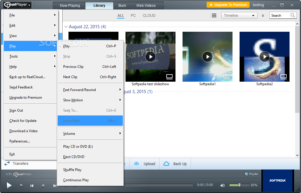Filter library by PC

tap(133, 16)
